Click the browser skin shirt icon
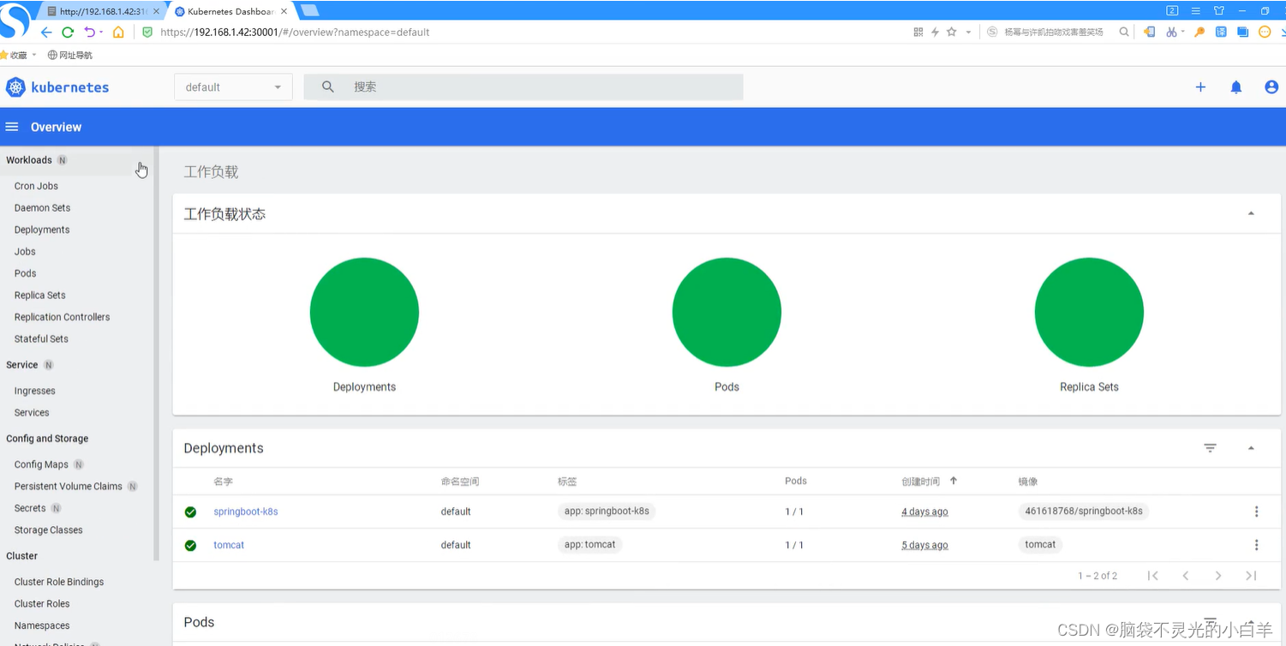Image resolution: width=1286 pixels, height=646 pixels. pyautogui.click(x=1219, y=10)
